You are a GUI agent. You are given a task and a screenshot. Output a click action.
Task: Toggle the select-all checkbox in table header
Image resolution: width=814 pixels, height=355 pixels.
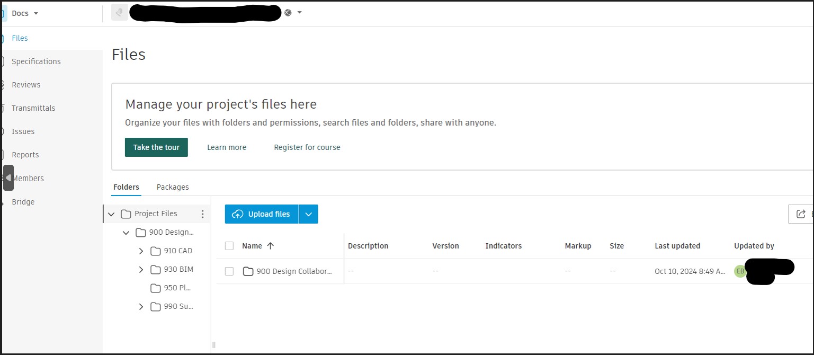click(x=229, y=246)
